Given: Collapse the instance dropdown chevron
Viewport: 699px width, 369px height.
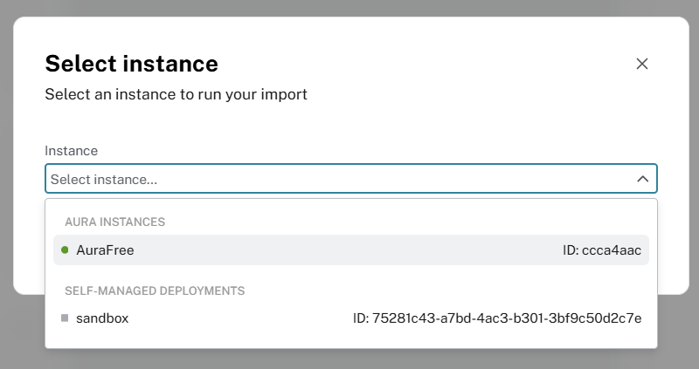Looking at the screenshot, I should coord(642,179).
